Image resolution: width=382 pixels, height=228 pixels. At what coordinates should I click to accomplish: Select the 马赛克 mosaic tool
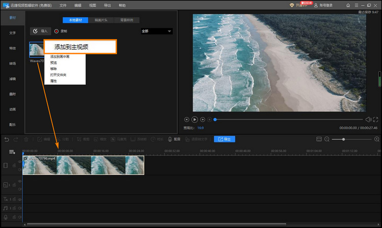(x=119, y=139)
